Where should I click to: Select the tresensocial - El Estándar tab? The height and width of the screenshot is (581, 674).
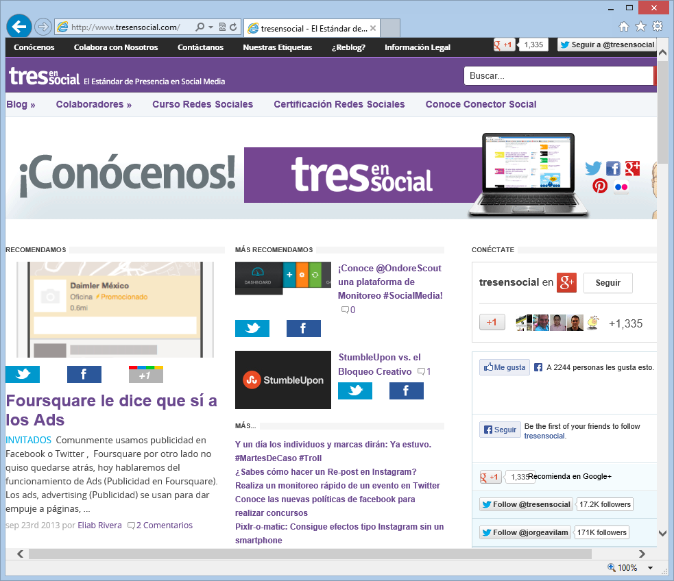tap(312, 28)
